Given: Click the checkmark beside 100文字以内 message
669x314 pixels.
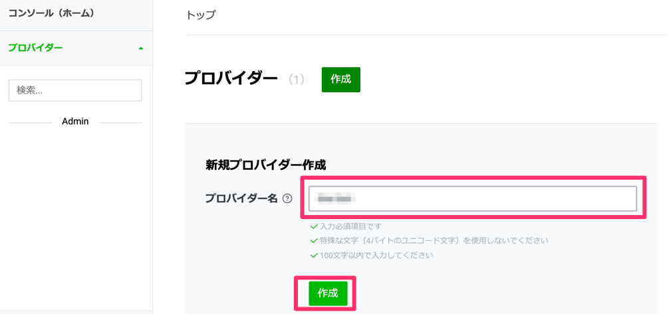Looking at the screenshot, I should (314, 256).
